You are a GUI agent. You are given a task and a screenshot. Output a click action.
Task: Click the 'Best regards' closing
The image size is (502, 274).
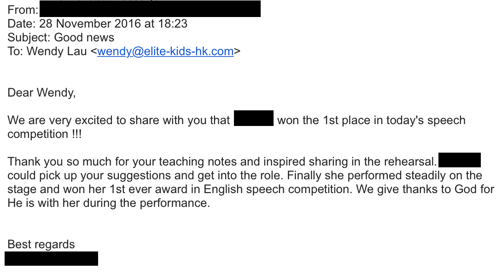pyautogui.click(x=41, y=244)
